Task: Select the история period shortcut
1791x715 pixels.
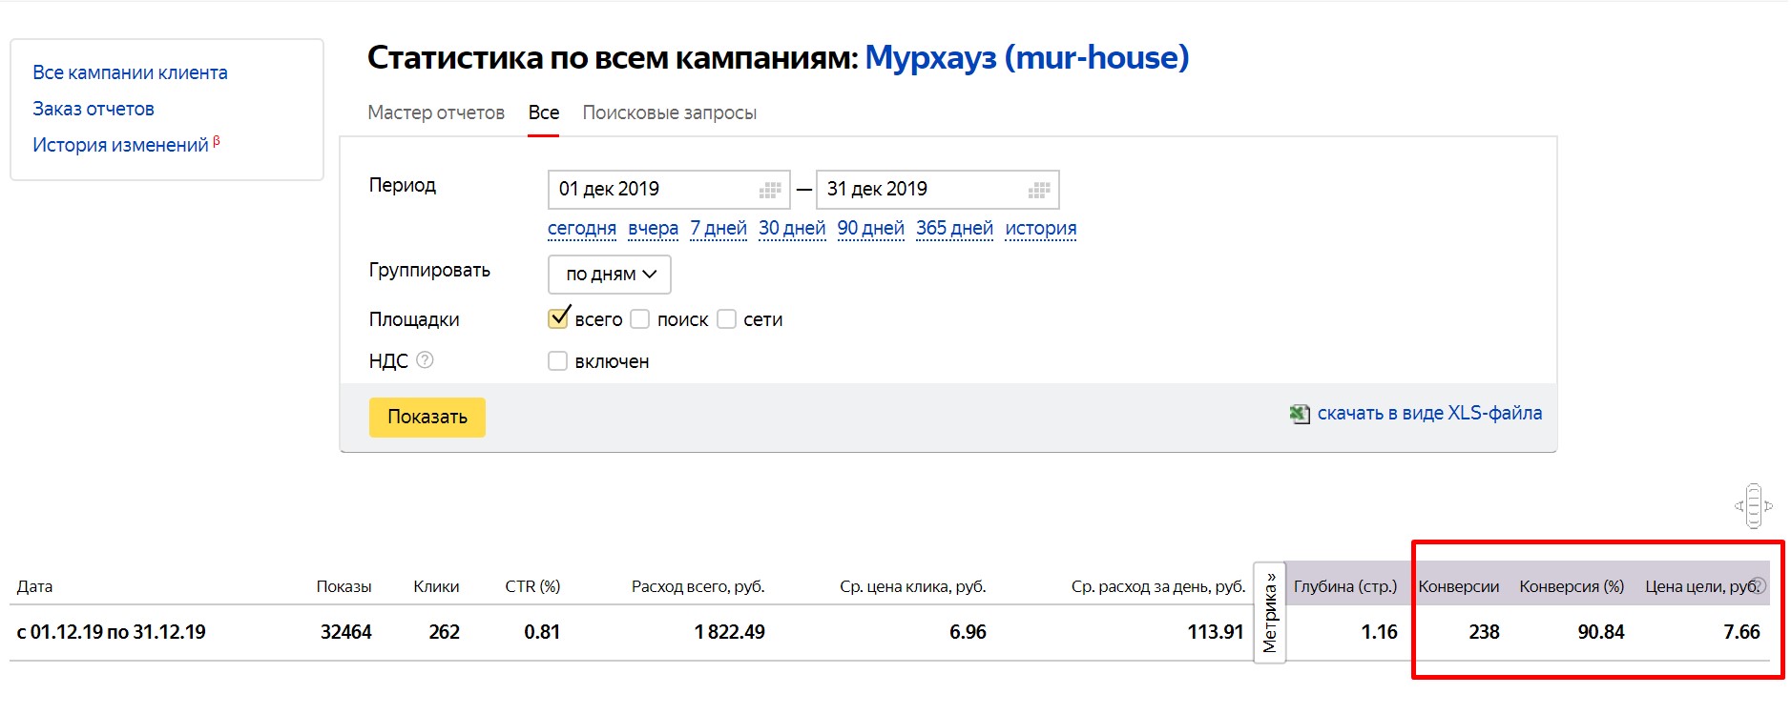Action: (1041, 228)
